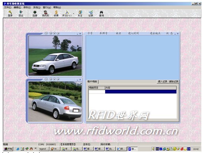Click the 清除记录 button
Image resolution: width=203 pixels, height=153 pixels.
[x=173, y=81]
